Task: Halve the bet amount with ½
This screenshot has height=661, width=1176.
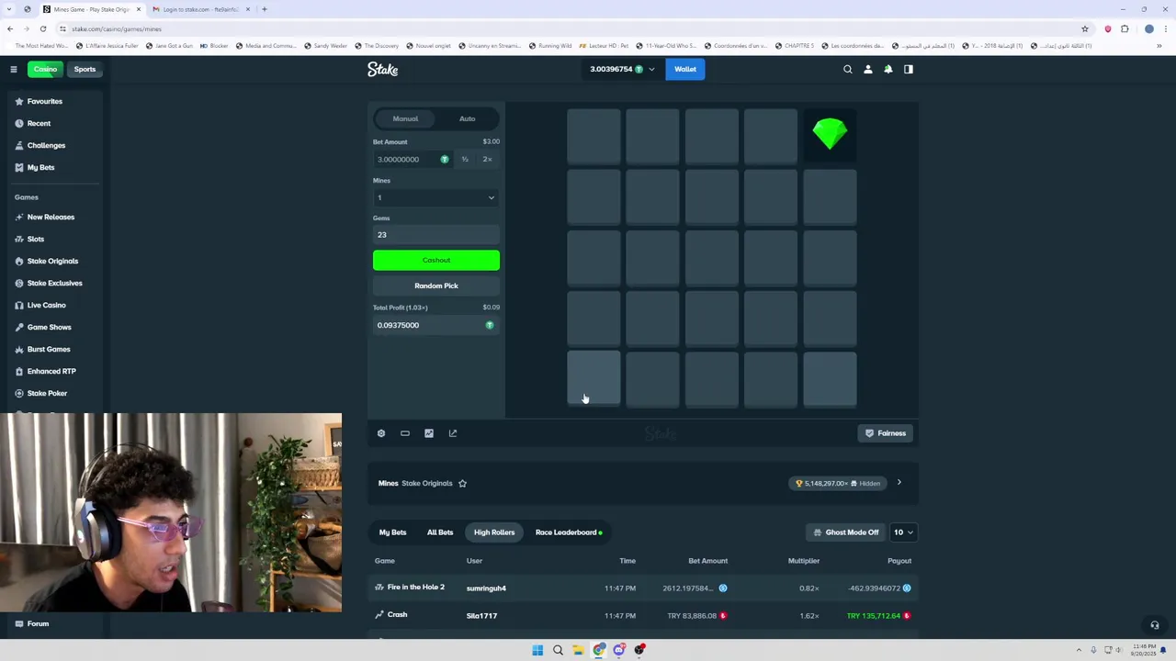Action: (x=465, y=160)
